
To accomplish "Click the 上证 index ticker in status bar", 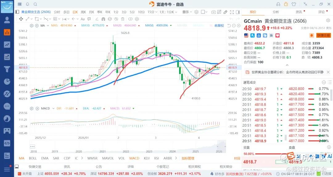I will (x=62, y=174).
